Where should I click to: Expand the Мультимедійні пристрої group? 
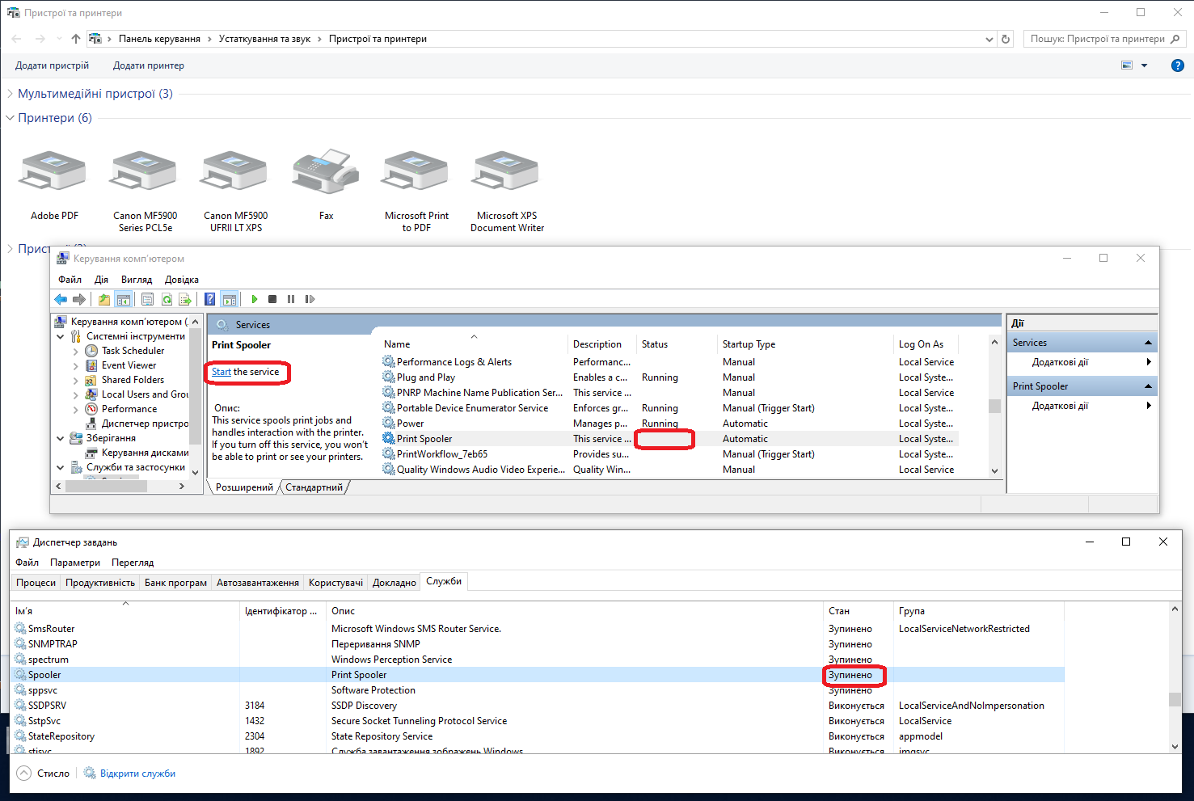click(x=10, y=94)
